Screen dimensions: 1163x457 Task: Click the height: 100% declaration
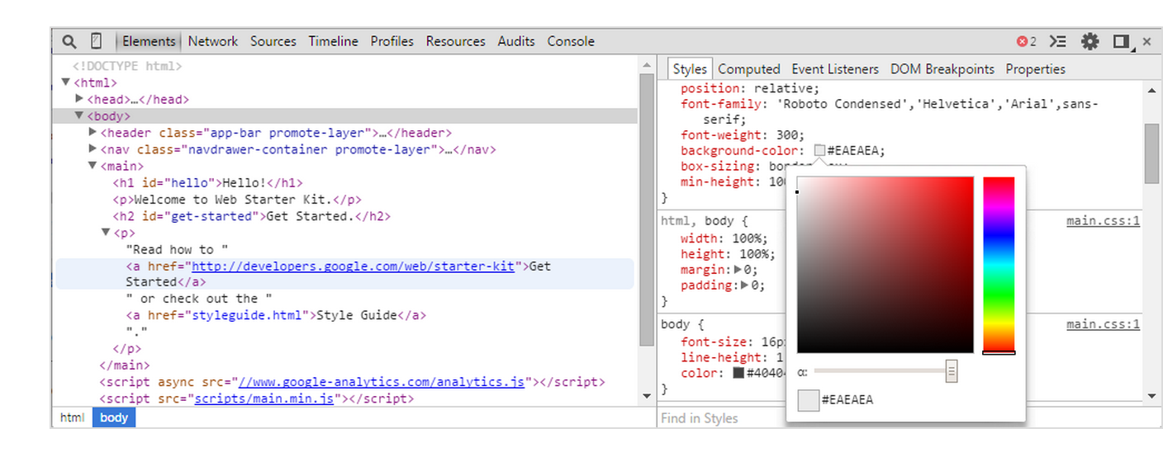point(729,254)
